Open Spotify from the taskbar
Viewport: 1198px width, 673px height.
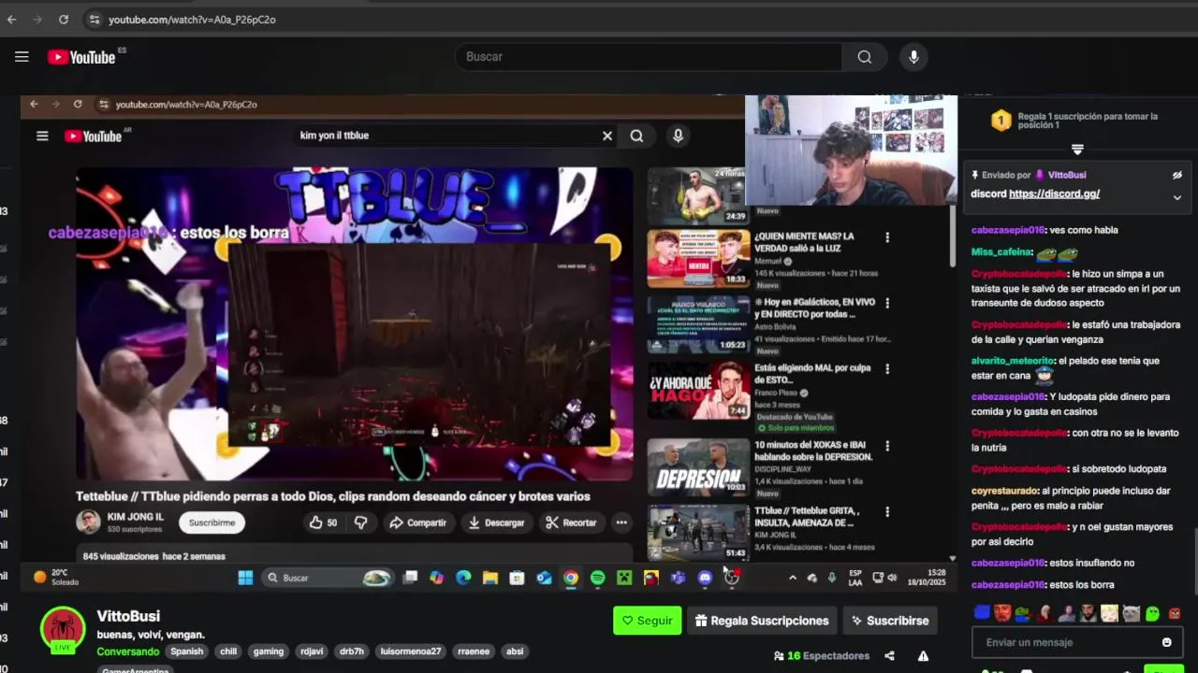click(597, 578)
